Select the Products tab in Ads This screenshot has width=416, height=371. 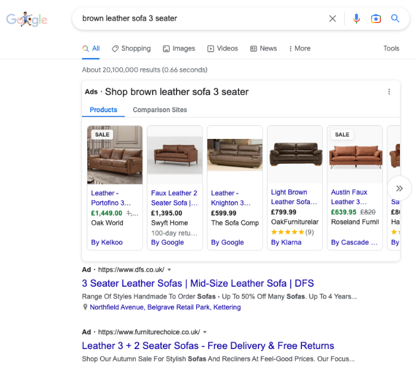pyautogui.click(x=103, y=110)
